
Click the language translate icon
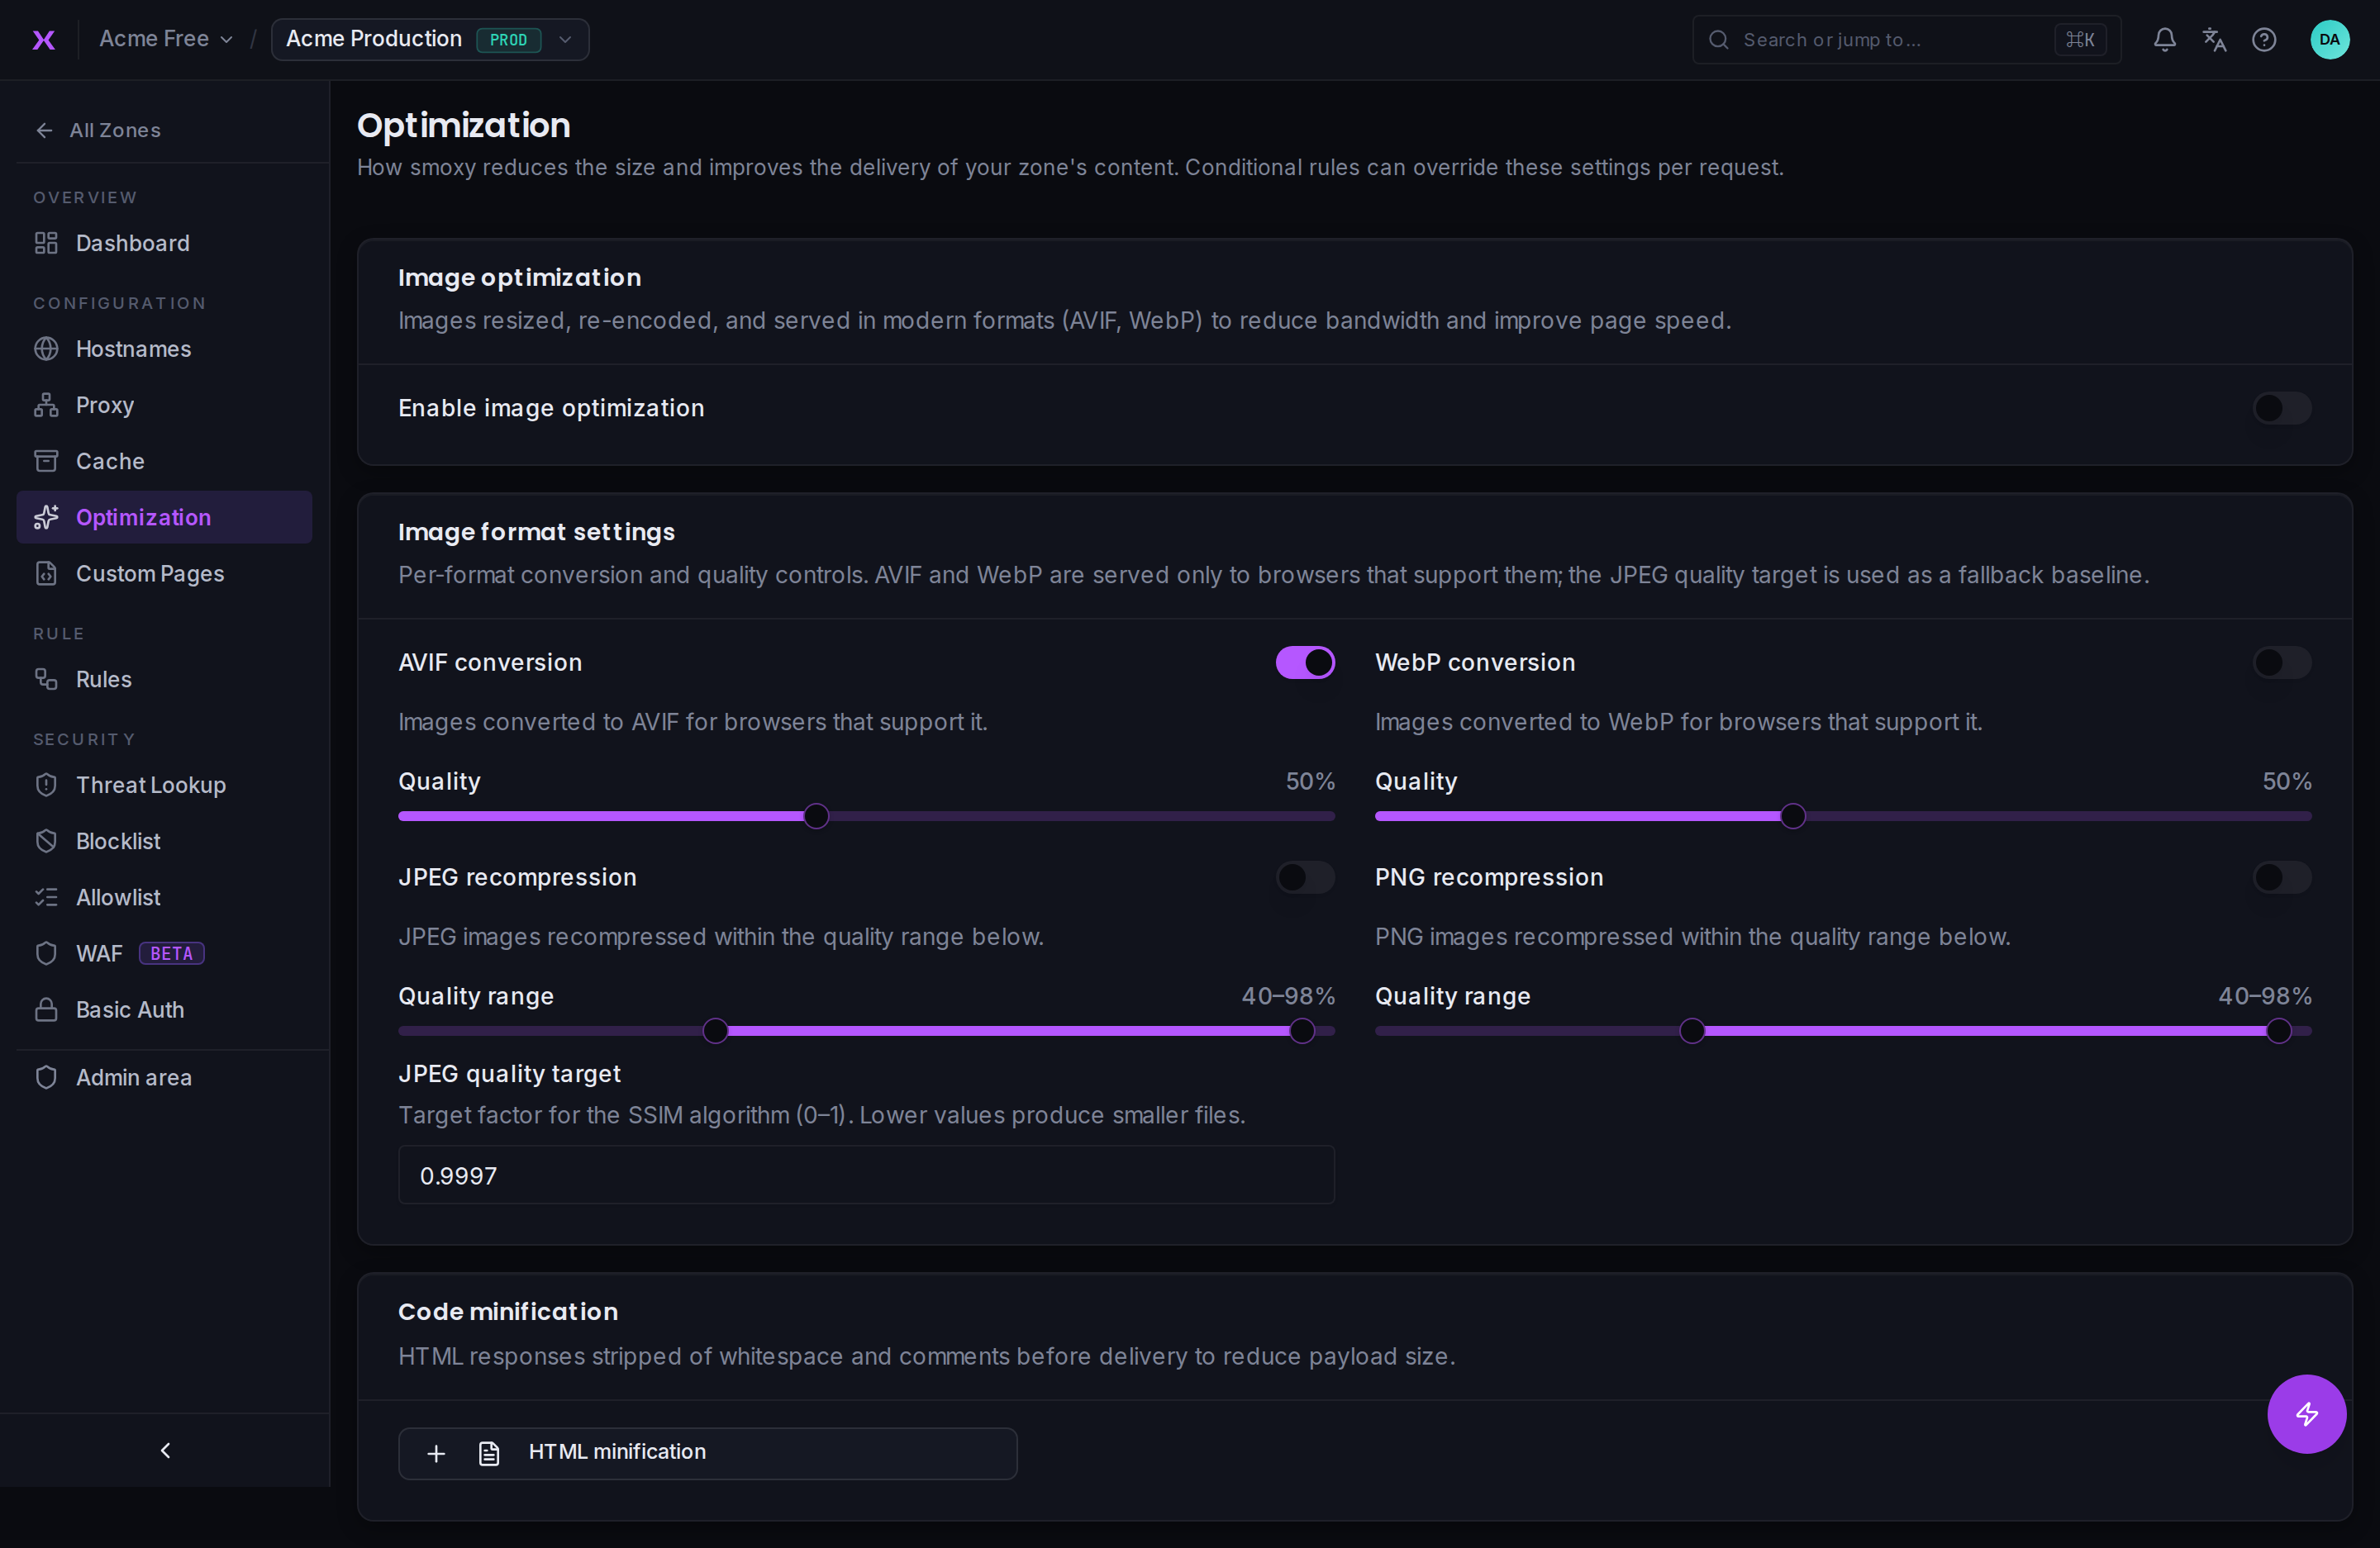(2214, 40)
